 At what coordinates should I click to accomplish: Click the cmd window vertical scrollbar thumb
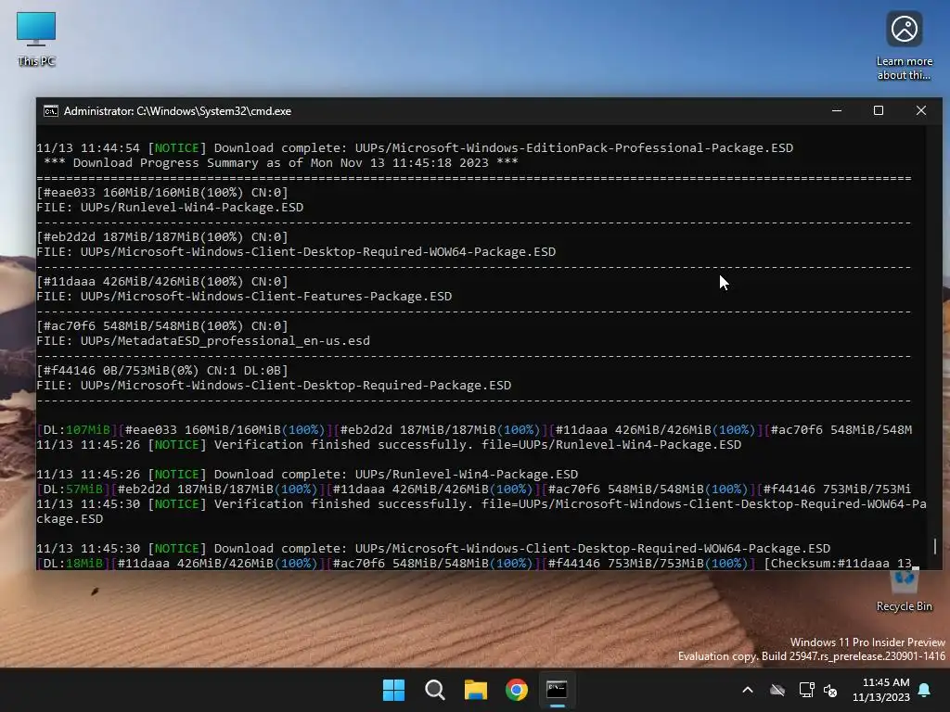tap(935, 546)
